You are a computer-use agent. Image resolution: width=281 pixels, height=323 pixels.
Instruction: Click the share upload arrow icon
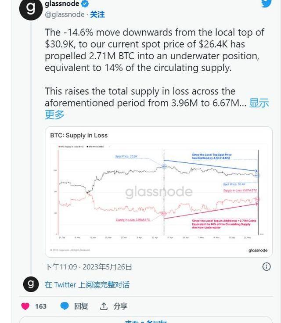(x=104, y=306)
